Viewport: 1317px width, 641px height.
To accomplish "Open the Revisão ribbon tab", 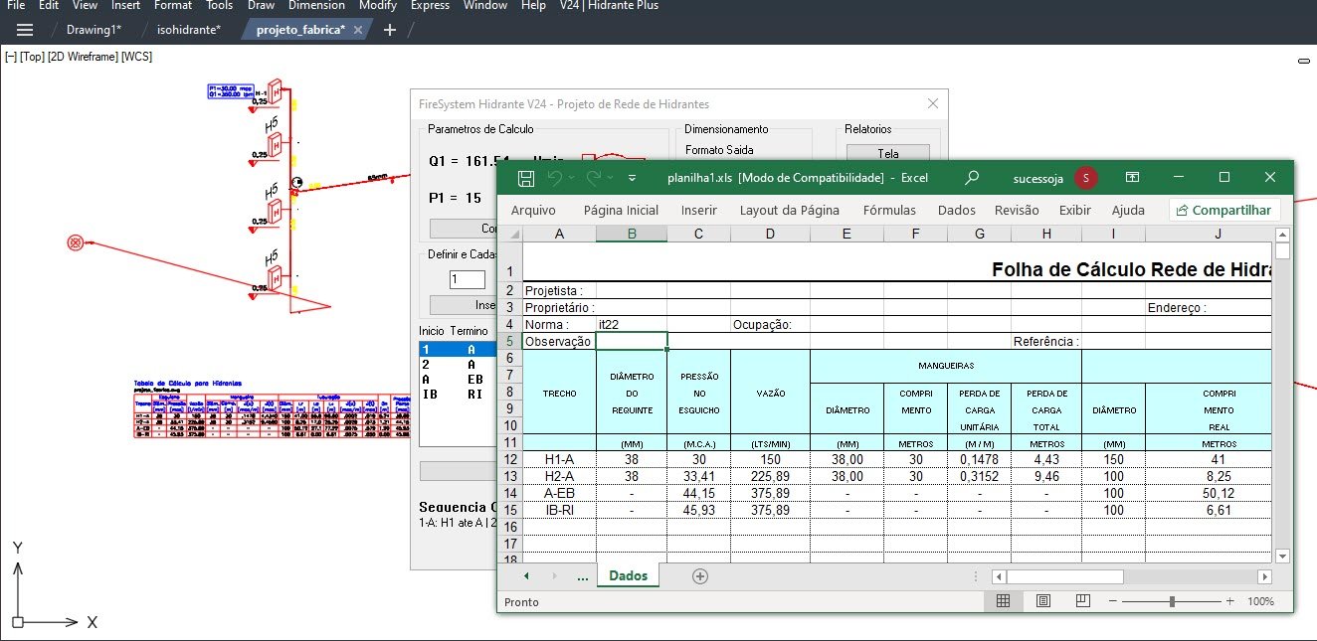I will 1017,210.
